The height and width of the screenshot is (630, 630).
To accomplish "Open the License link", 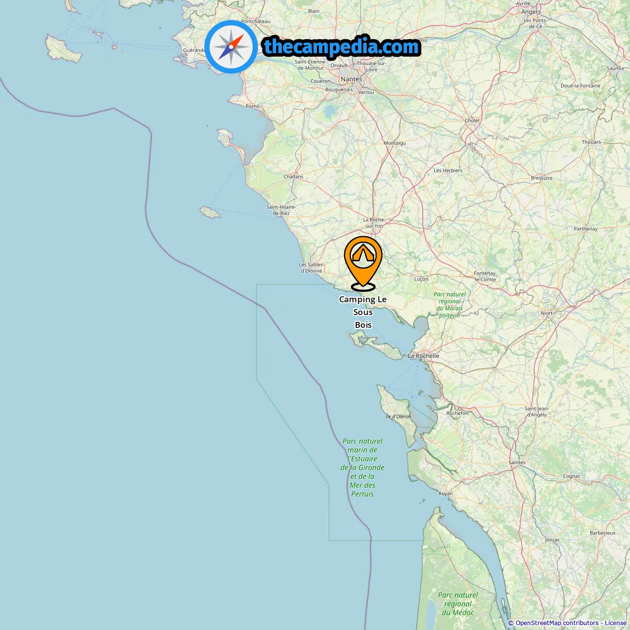I will tap(616, 623).
